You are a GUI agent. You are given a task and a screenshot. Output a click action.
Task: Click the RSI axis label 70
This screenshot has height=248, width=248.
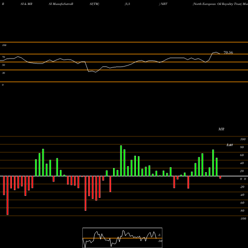tap(3, 57)
